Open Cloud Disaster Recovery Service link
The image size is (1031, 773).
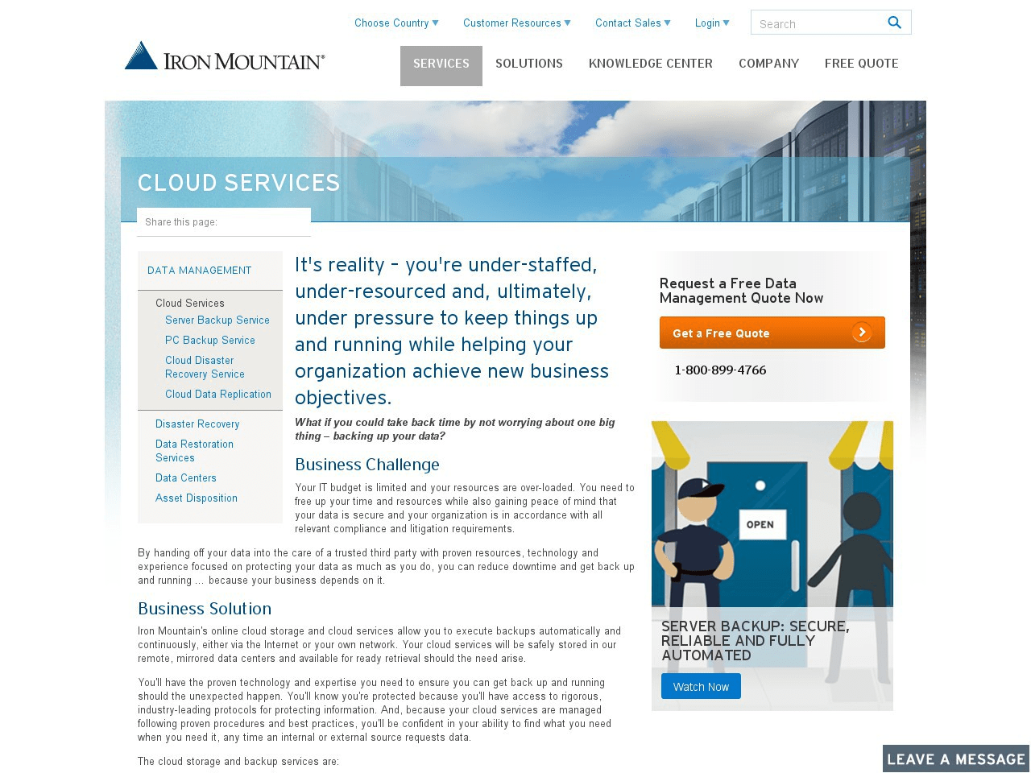pyautogui.click(x=205, y=367)
